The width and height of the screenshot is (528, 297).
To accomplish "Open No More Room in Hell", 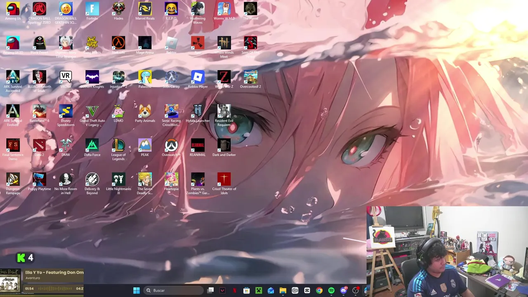I will click(66, 184).
